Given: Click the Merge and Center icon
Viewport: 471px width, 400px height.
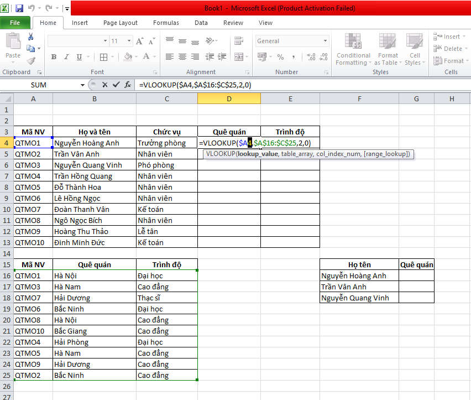Looking at the screenshot, I should (239, 57).
